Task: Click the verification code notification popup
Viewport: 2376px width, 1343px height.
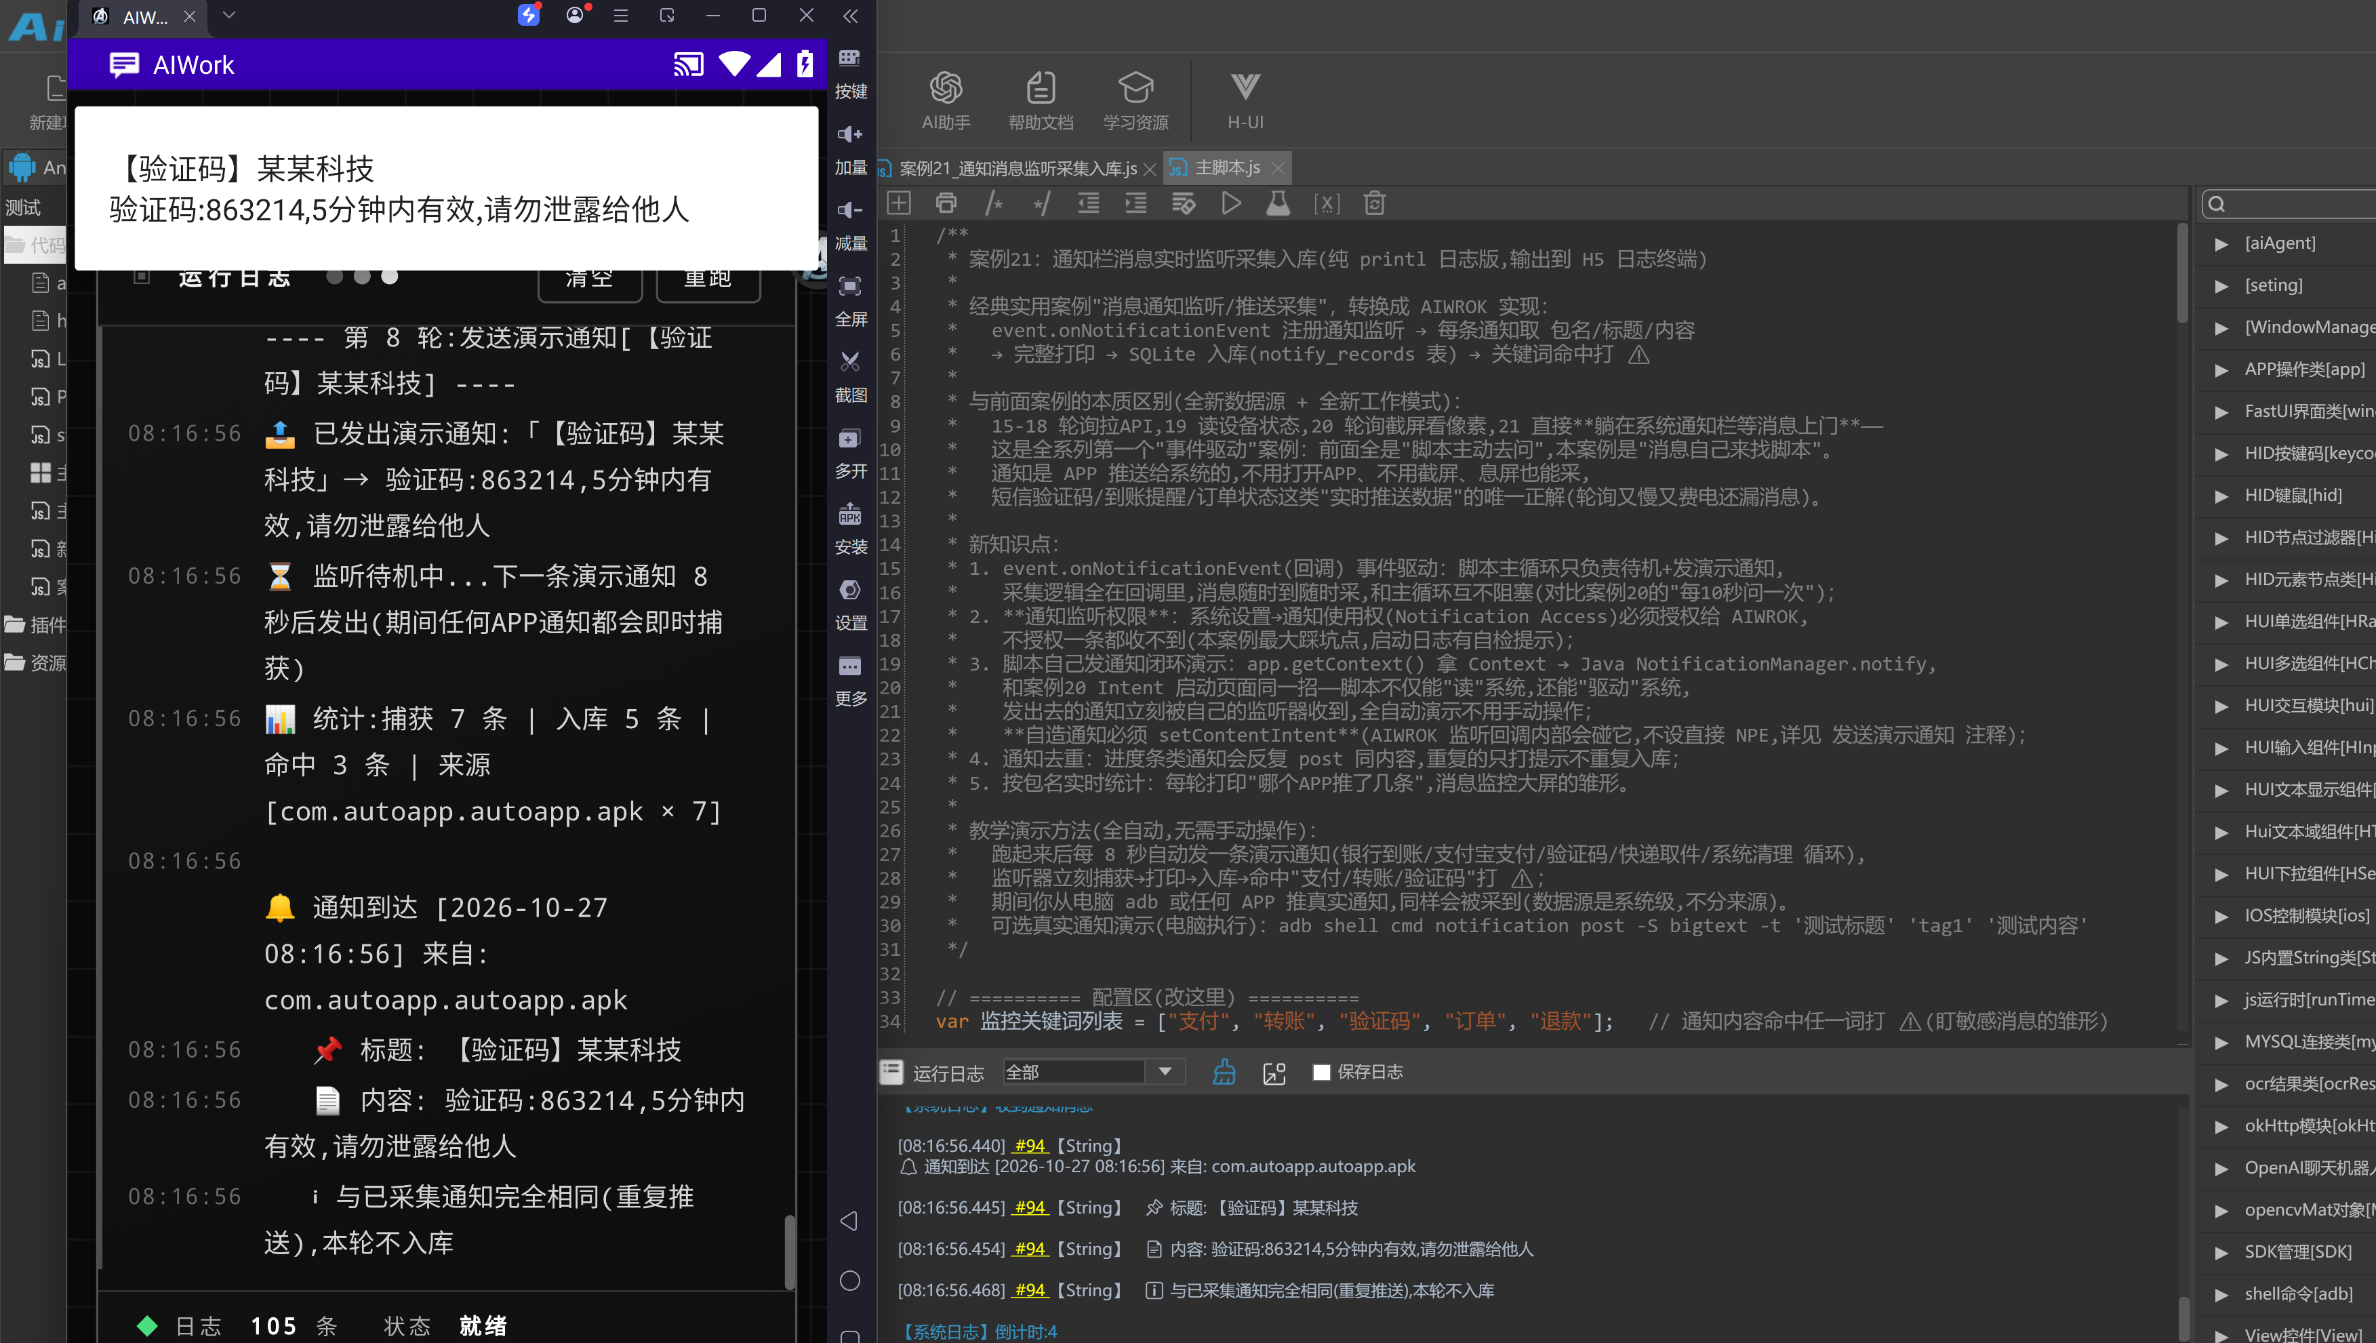Action: pyautogui.click(x=447, y=188)
